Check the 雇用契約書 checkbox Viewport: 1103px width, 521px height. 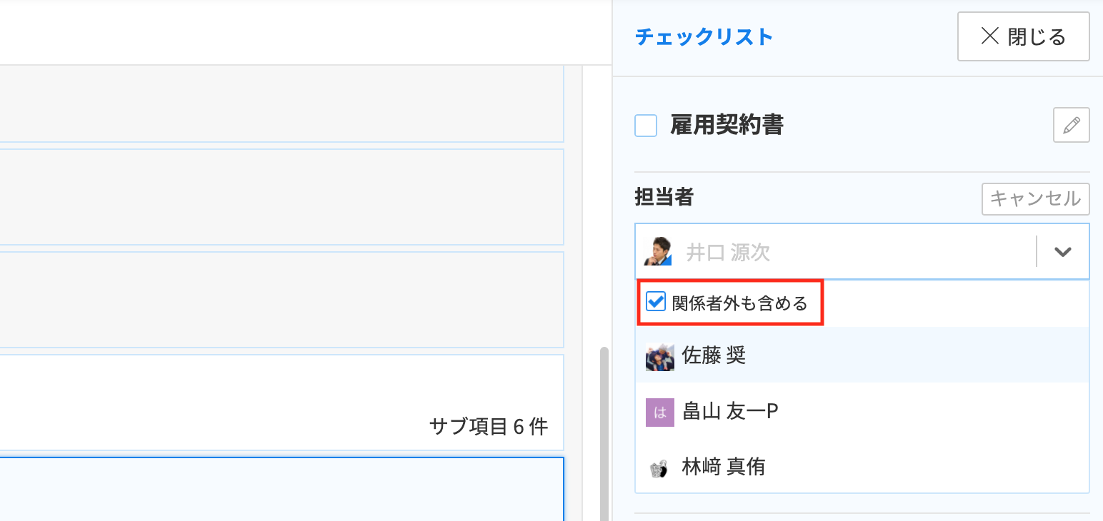click(x=646, y=126)
